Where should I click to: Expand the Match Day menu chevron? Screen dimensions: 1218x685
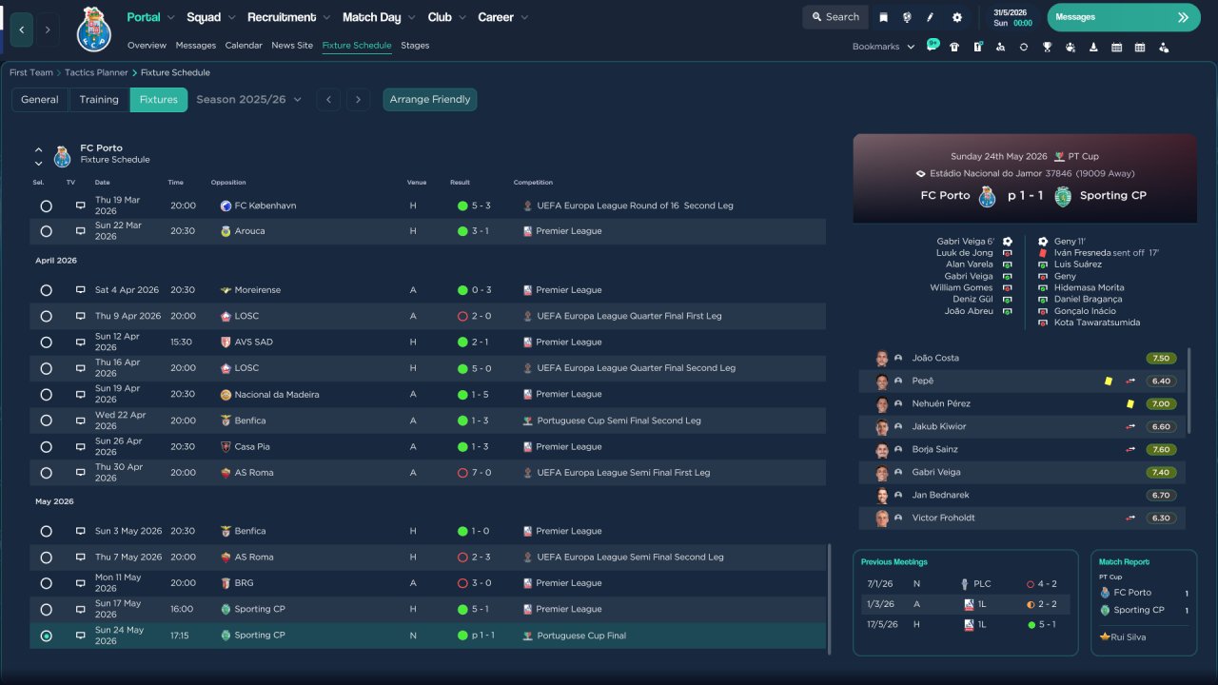[x=411, y=18]
